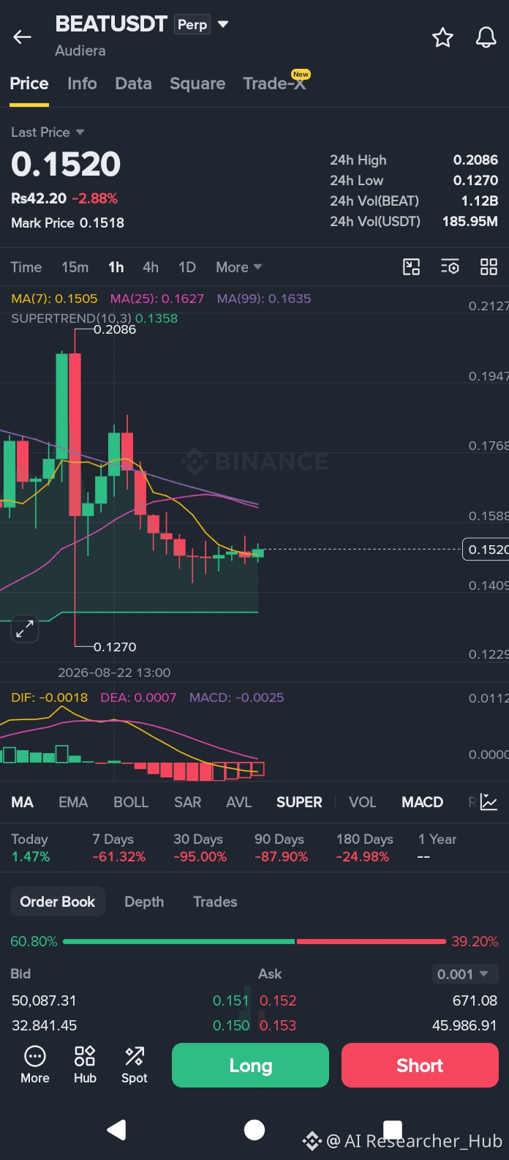This screenshot has height=1160, width=509.
Task: Tap the MA(7): 0.1505 legend
Action: click(x=54, y=299)
